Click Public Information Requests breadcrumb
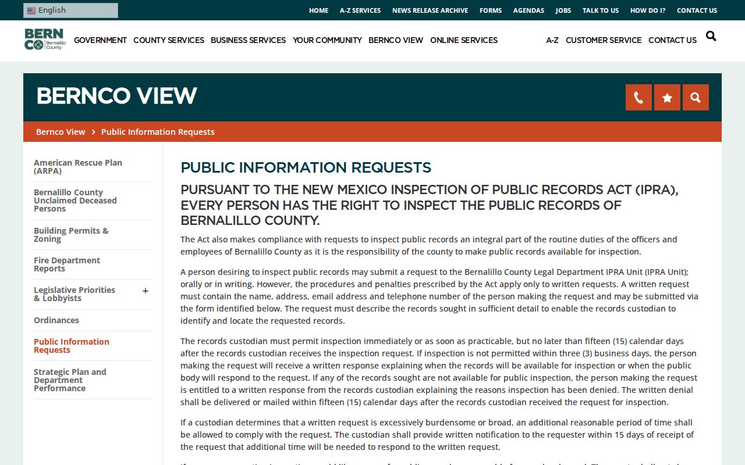 coord(158,132)
